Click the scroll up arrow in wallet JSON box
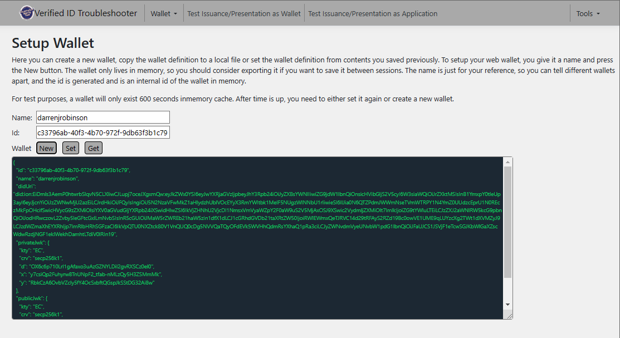Viewport: 620px width, 338px height. [507, 162]
